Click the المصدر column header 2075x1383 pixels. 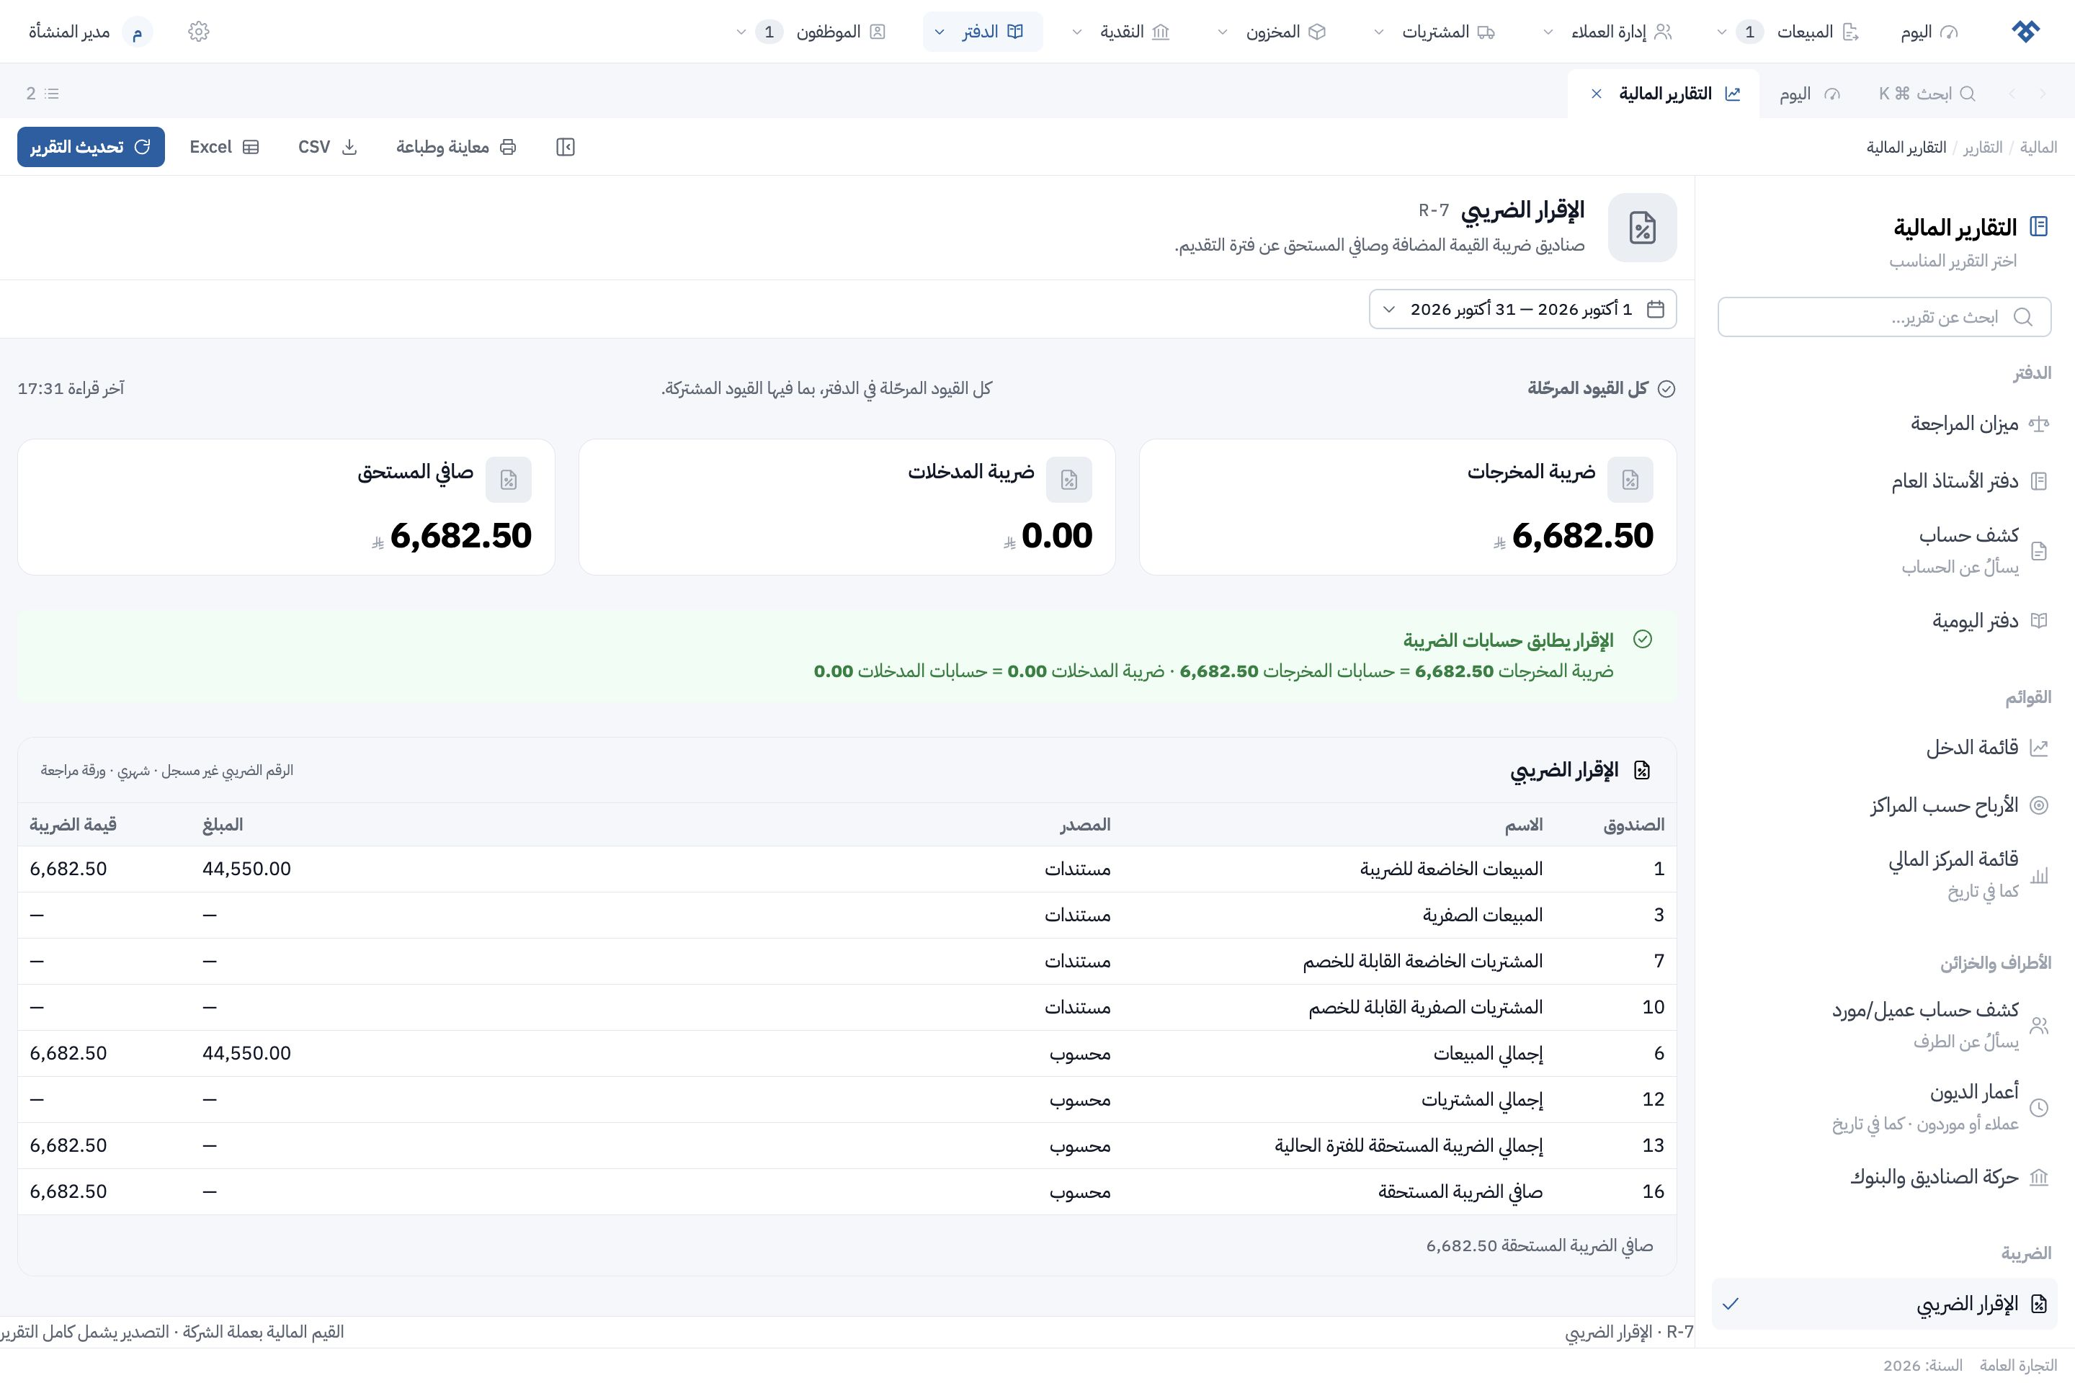pos(1085,825)
